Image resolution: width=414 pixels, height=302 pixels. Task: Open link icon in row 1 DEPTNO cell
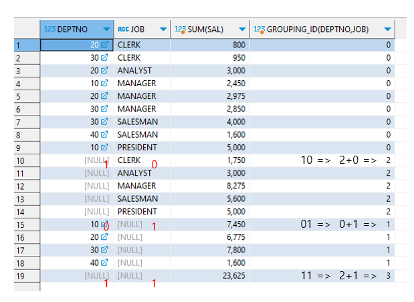coord(104,45)
